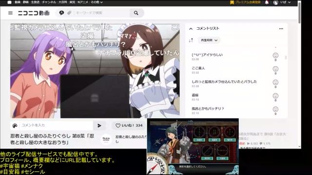Open the notification bell

[267, 2]
